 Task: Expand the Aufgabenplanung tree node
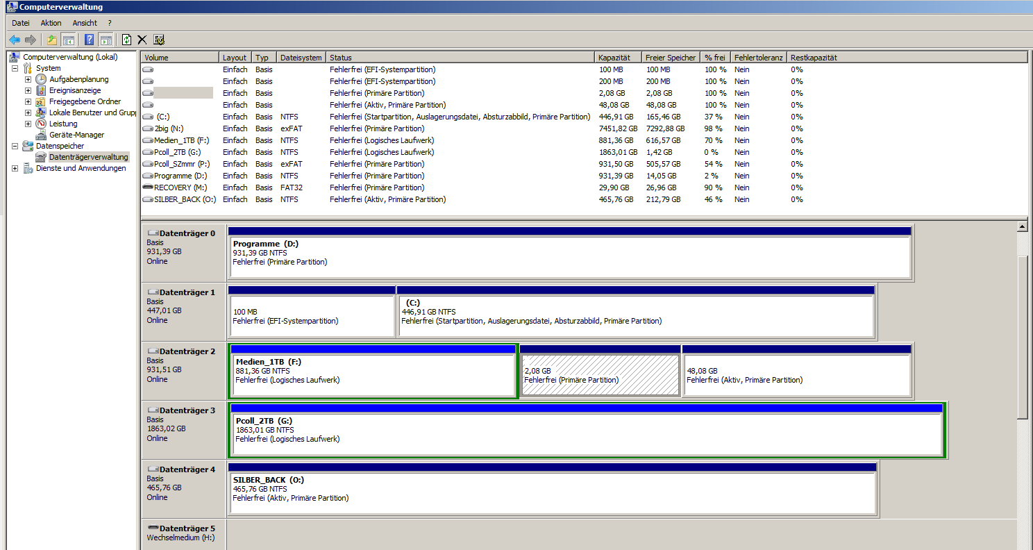(28, 80)
